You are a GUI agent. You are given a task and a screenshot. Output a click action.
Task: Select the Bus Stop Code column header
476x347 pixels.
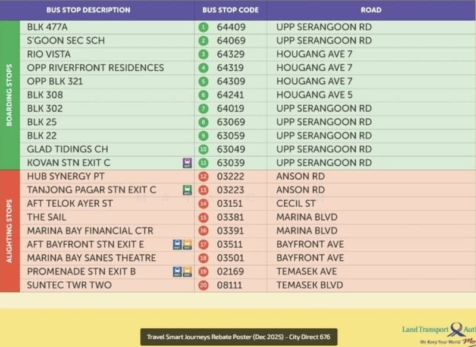click(230, 10)
